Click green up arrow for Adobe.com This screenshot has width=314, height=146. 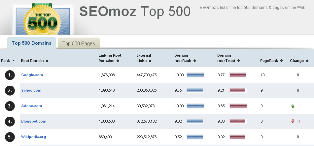[x=293, y=106]
